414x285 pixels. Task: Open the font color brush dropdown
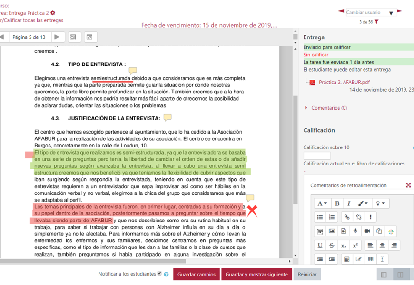click(x=363, y=203)
